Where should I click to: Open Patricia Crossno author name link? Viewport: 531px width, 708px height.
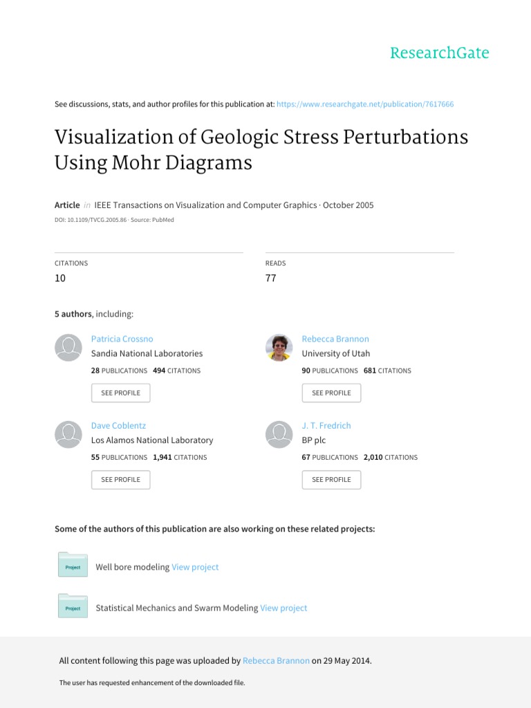pyautogui.click(x=122, y=339)
